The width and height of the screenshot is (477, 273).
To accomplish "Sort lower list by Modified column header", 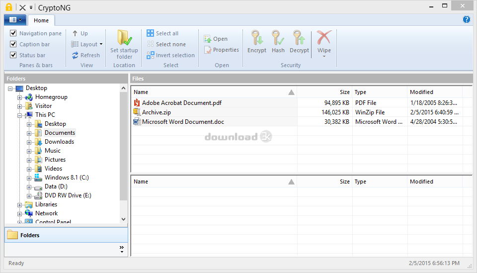I will [435, 182].
